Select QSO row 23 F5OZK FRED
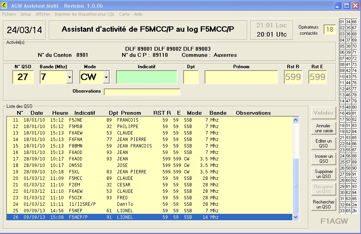 150,198
